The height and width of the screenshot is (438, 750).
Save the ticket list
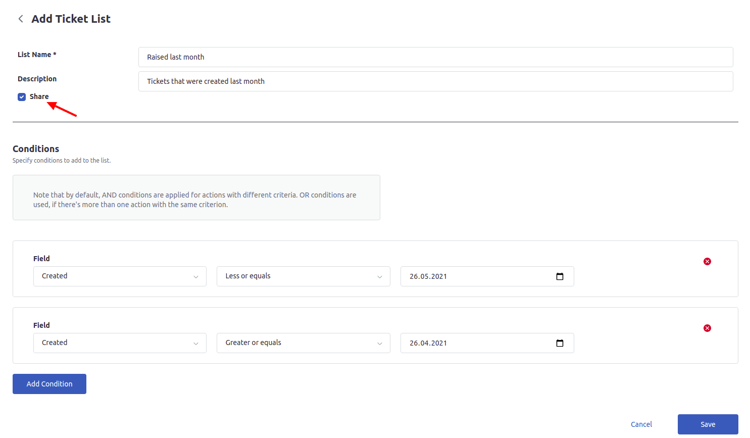(708, 424)
